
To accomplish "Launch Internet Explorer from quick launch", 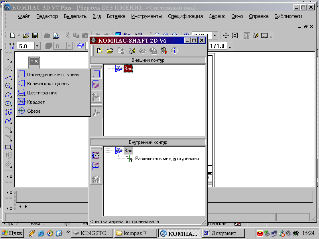I will pyautogui.click(x=41, y=233).
